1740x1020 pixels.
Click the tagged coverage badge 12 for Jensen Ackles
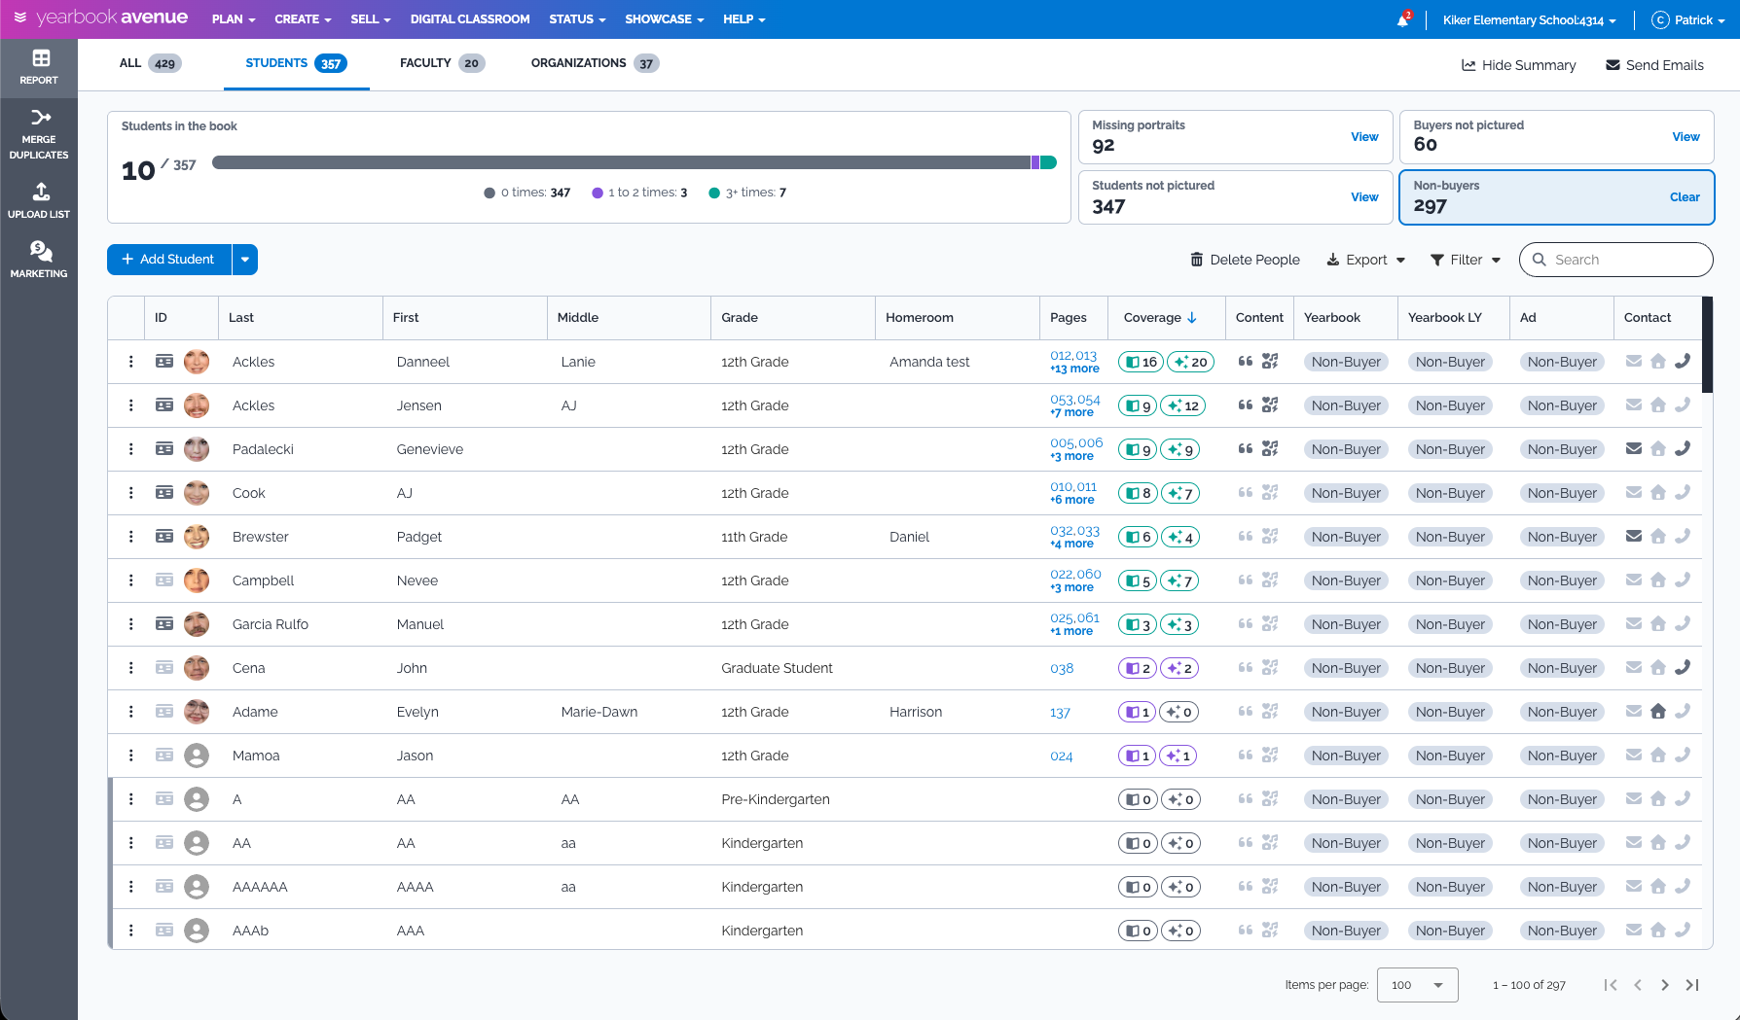point(1182,405)
